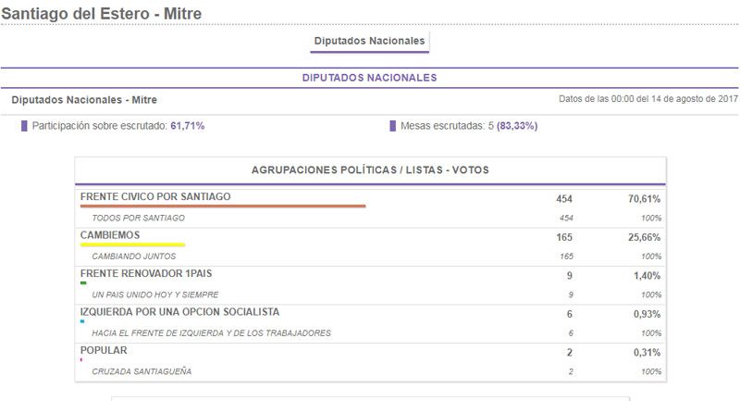Click the Santiago del Estero - Mitre page title

tap(101, 14)
